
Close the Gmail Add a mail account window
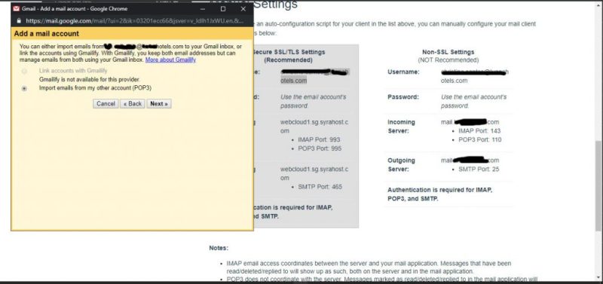[243, 8]
